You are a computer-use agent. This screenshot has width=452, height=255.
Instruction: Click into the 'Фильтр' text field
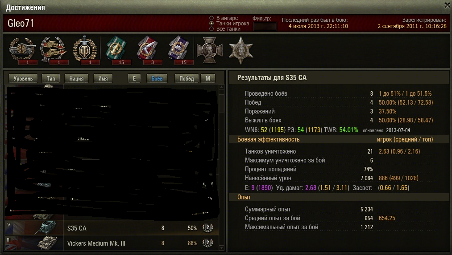pyautogui.click(x=265, y=26)
